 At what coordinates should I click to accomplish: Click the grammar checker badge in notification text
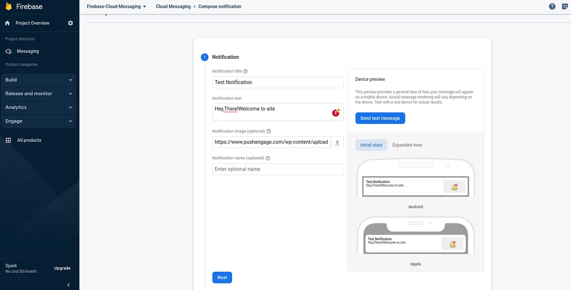point(336,113)
